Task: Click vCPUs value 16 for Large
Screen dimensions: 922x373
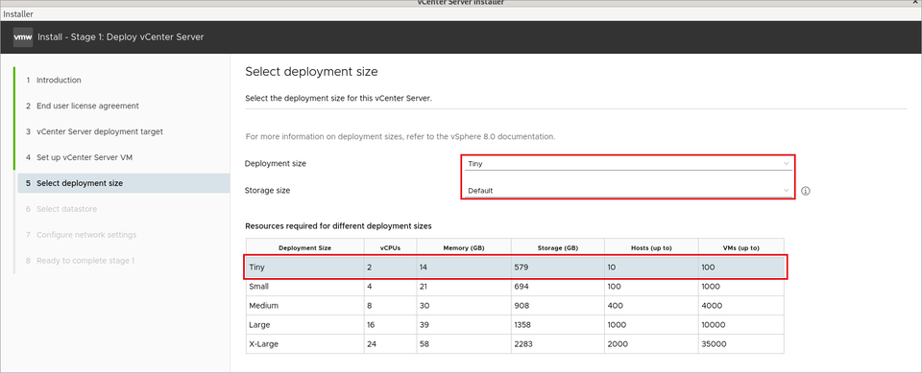Action: pyautogui.click(x=371, y=325)
